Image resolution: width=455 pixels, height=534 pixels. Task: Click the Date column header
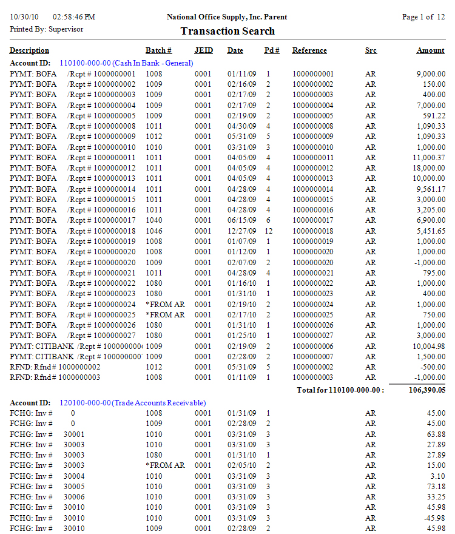[235, 50]
